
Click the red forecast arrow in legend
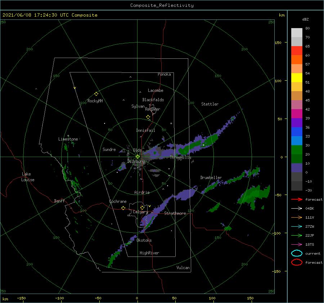[297, 199]
